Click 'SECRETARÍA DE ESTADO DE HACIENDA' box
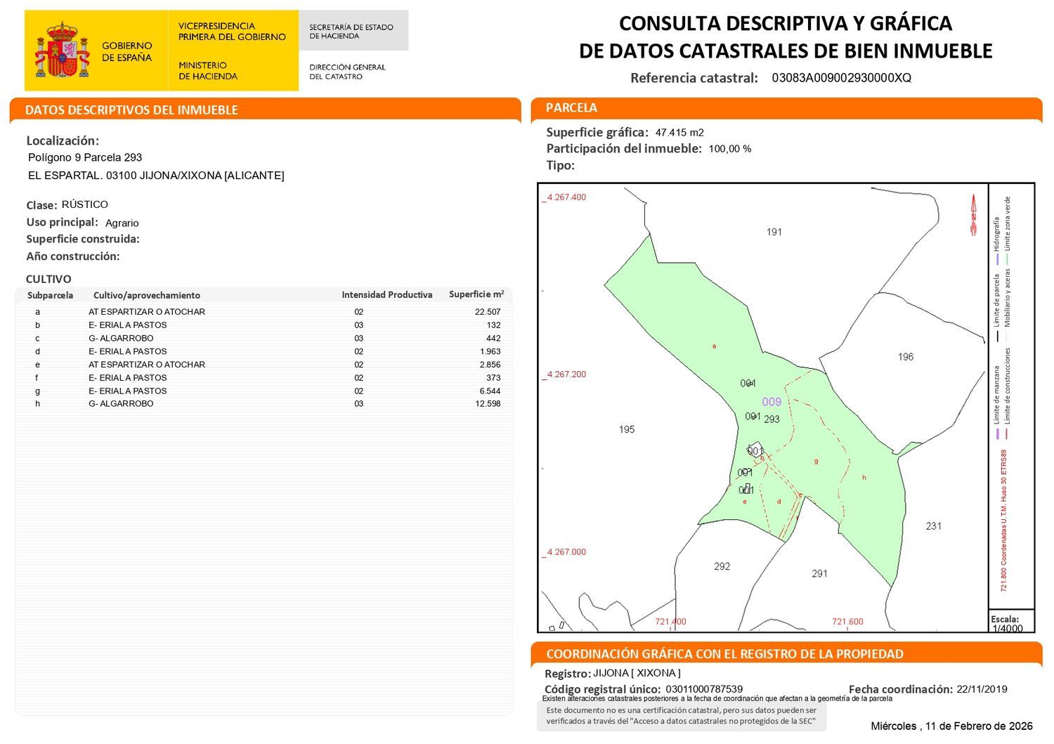 [353, 30]
